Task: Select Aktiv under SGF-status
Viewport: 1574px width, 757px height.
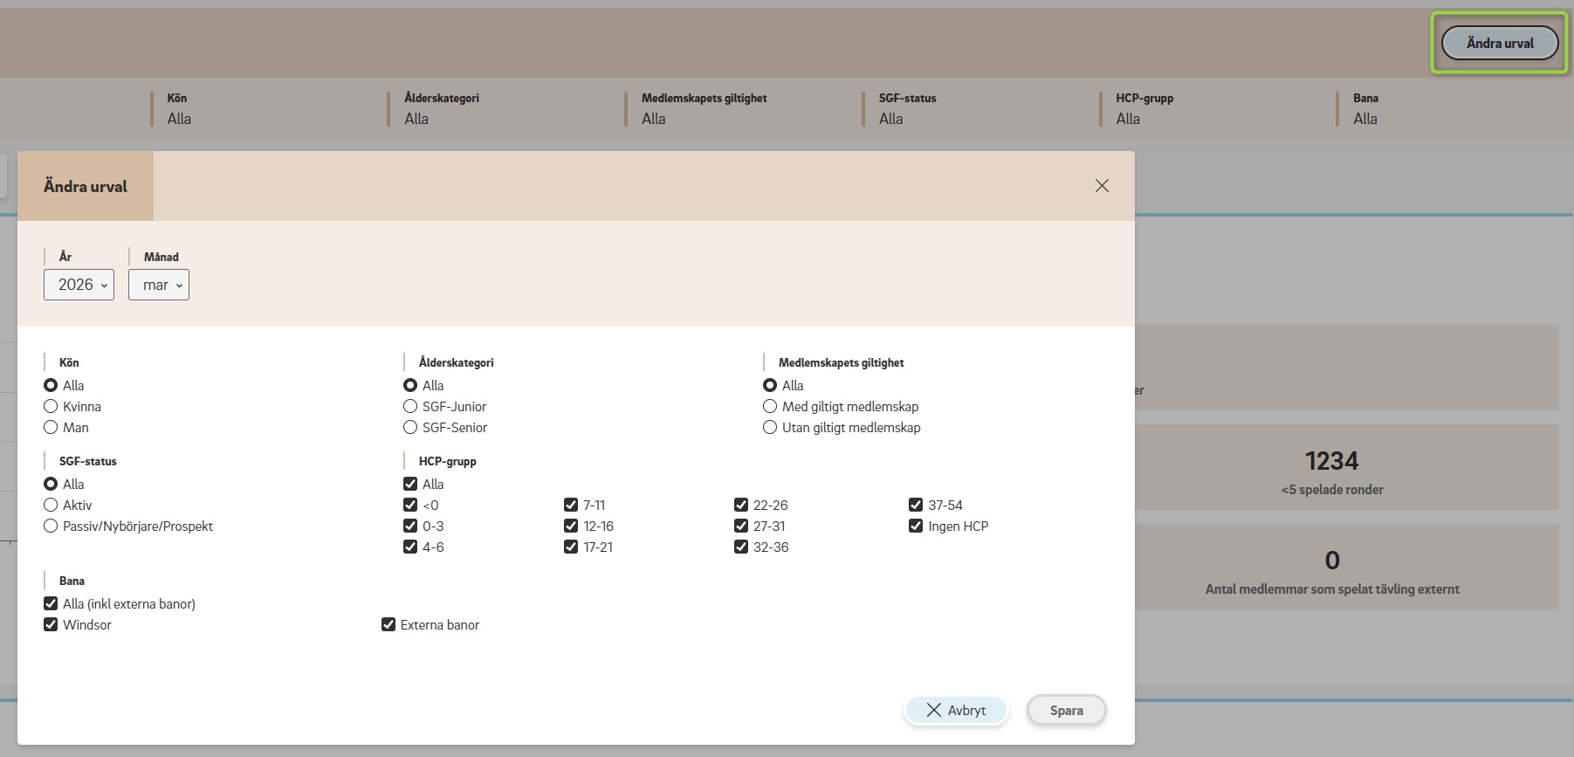Action: tap(51, 506)
